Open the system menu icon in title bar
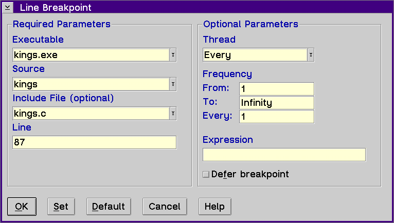The height and width of the screenshot is (223, 394). (x=8, y=8)
